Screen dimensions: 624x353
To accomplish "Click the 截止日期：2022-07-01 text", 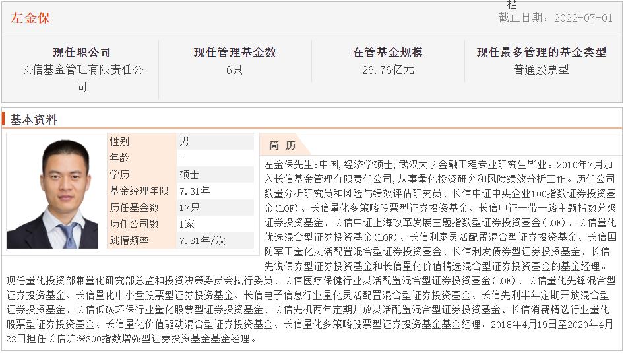I will (x=555, y=18).
